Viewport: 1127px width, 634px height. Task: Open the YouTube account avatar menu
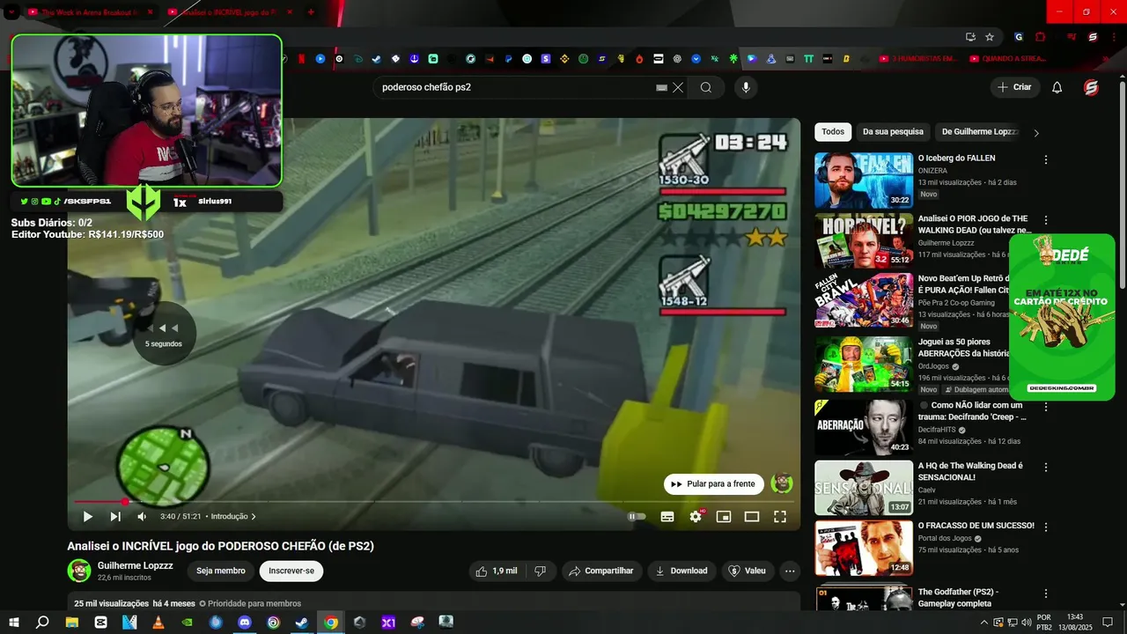[x=1091, y=87]
